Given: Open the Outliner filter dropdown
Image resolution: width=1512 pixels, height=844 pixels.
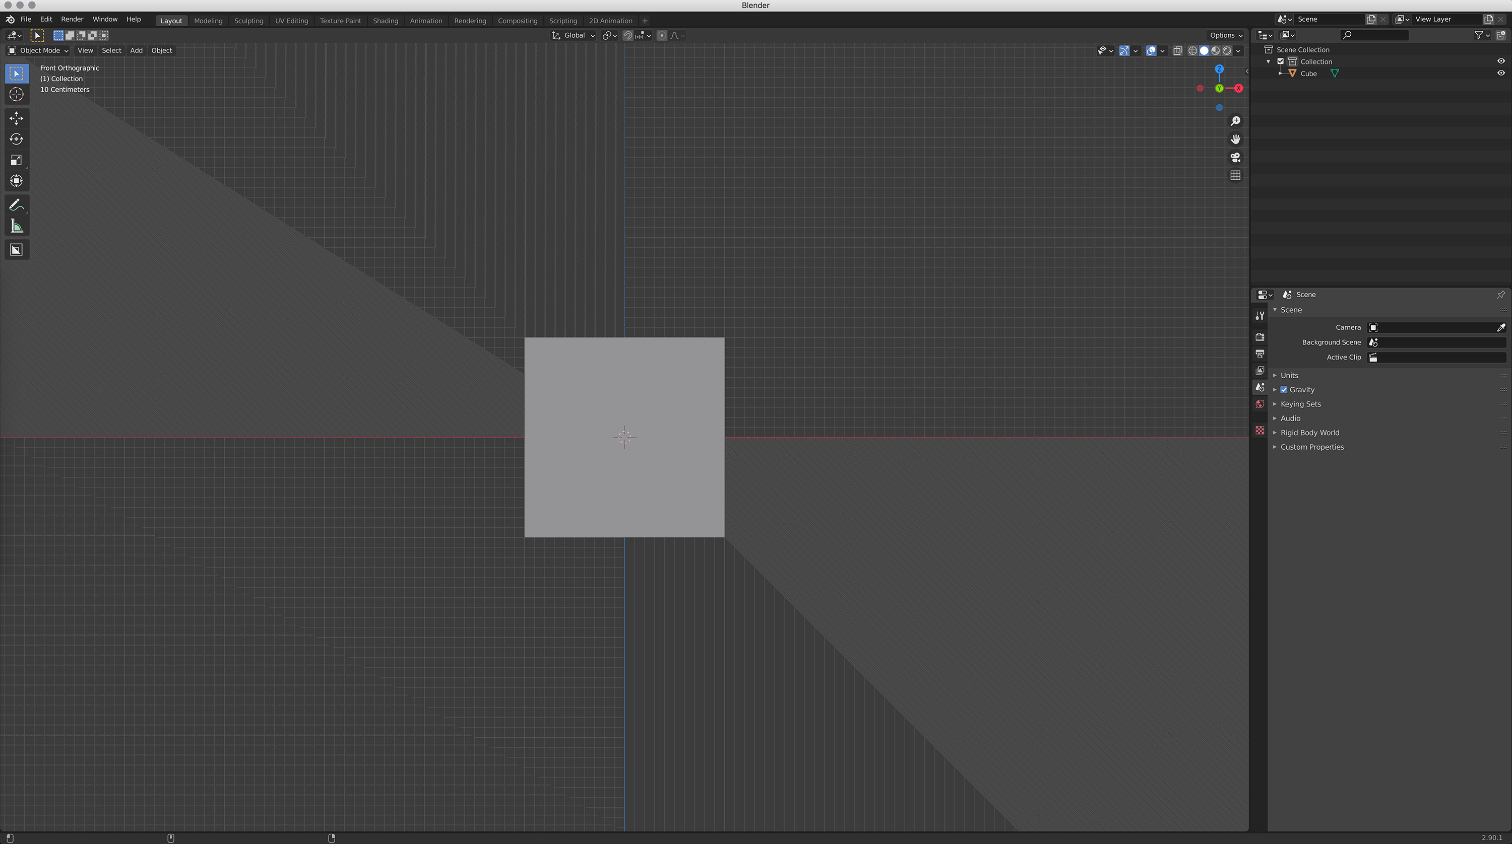Looking at the screenshot, I should [x=1482, y=35].
